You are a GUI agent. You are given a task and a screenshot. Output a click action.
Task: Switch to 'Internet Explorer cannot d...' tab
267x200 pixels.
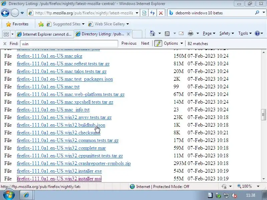tap(45, 34)
